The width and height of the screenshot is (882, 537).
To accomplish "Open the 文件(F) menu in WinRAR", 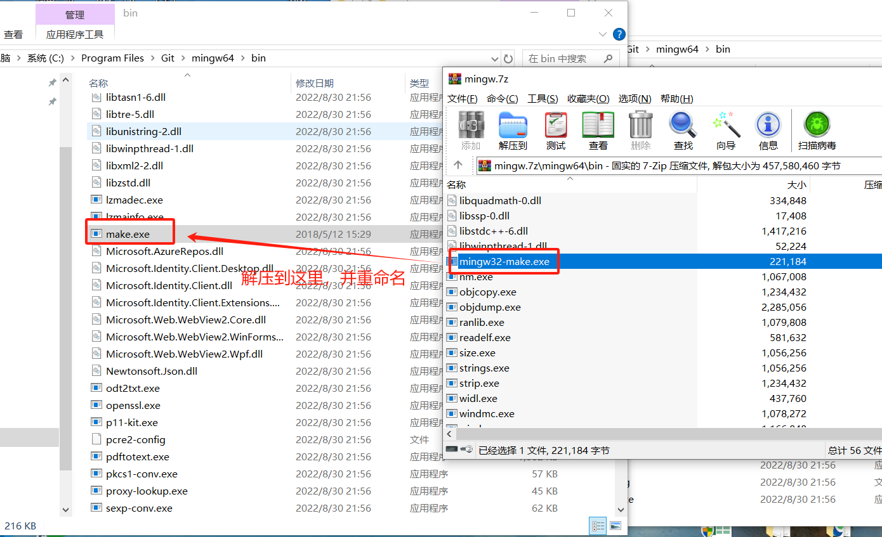I will point(462,99).
